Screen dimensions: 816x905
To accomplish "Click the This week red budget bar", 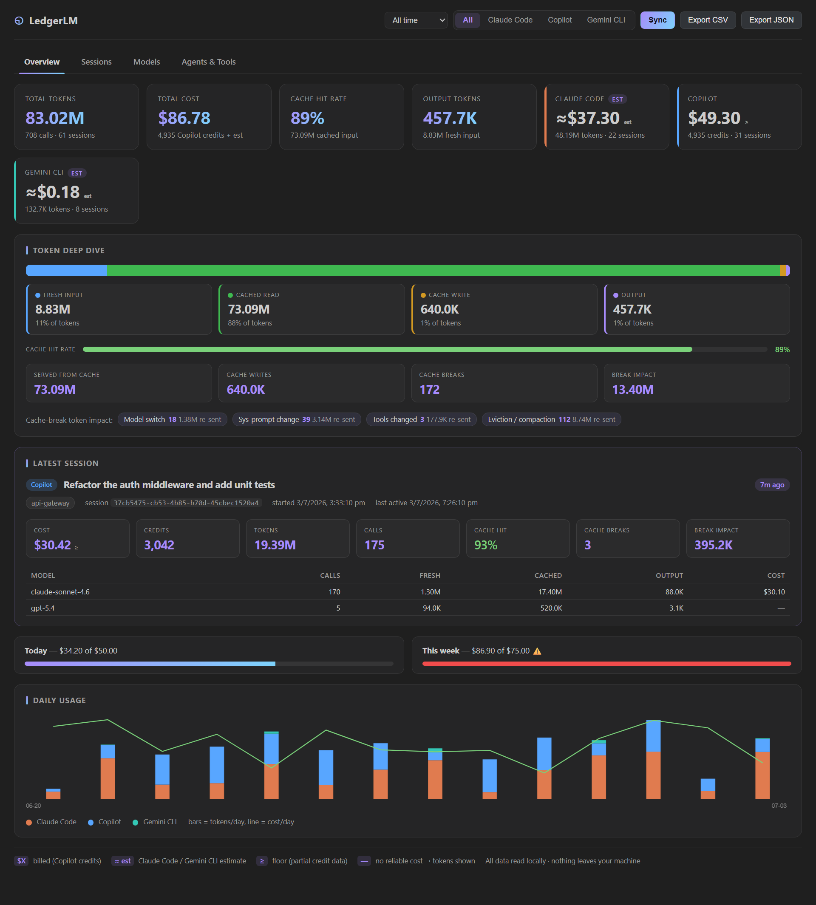I will (606, 664).
